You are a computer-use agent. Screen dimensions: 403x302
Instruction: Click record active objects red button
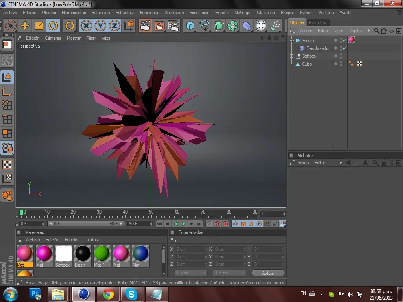pos(217,224)
